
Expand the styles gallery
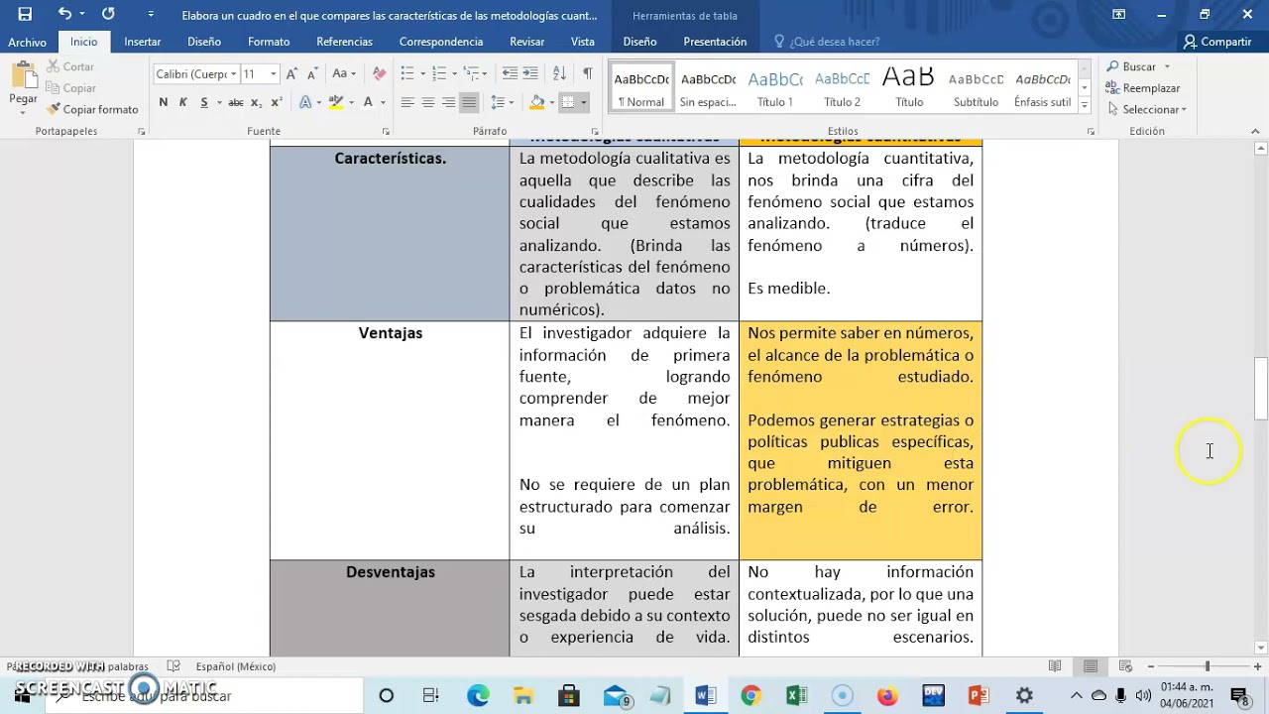(1084, 105)
